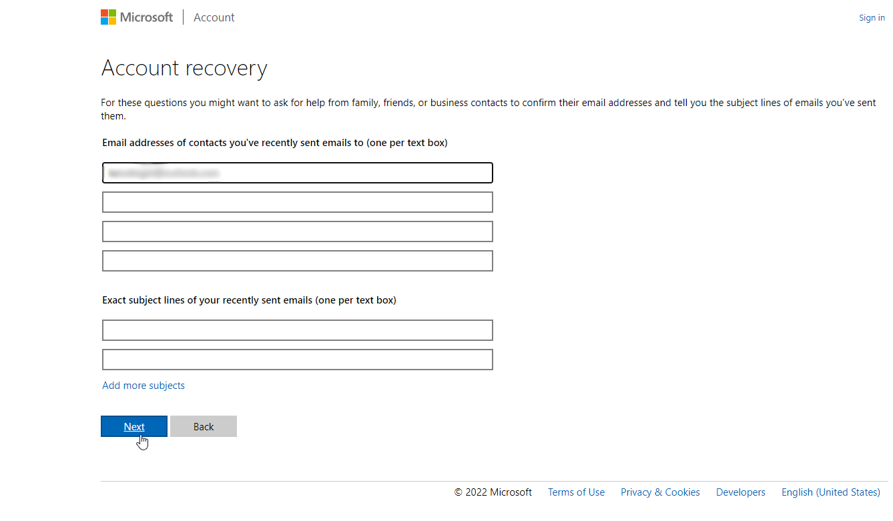Open the Developers footer link
This screenshot has height=521, width=893.
pyautogui.click(x=741, y=492)
